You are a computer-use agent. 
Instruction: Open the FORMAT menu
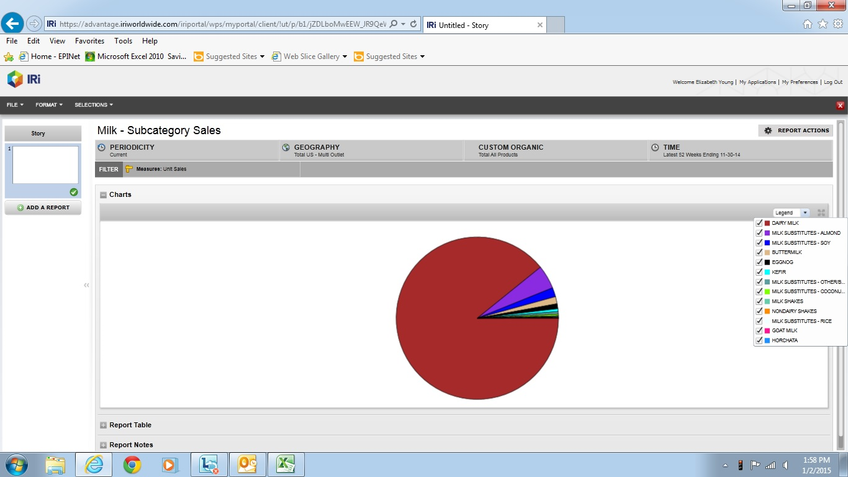pos(49,105)
